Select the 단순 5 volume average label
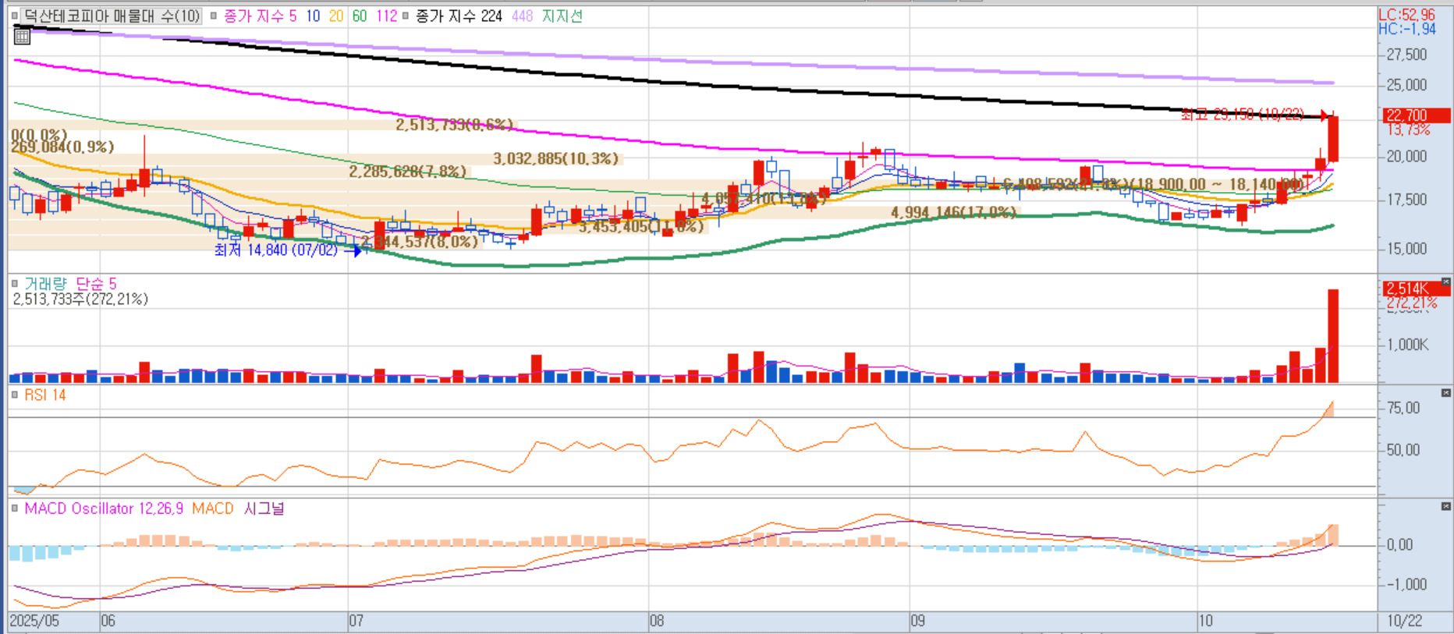This screenshot has width=1454, height=634. 95,283
